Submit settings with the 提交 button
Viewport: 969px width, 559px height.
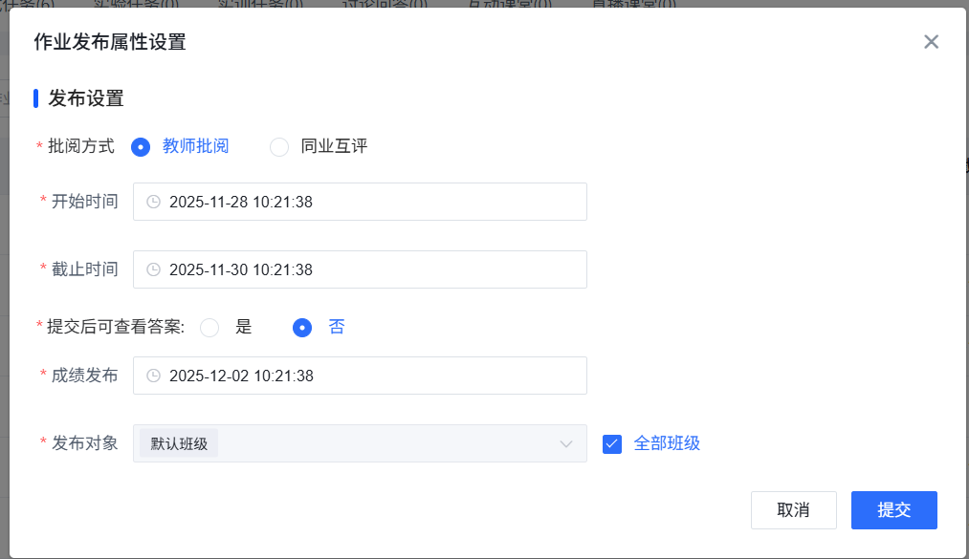(893, 510)
